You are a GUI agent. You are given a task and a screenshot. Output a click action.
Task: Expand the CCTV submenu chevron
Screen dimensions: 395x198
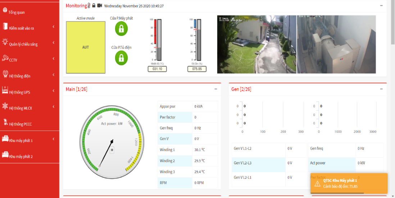tap(54, 58)
